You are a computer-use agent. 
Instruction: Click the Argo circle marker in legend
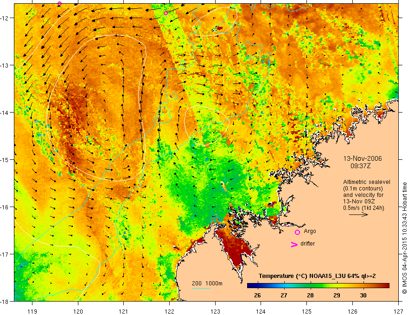(x=297, y=232)
